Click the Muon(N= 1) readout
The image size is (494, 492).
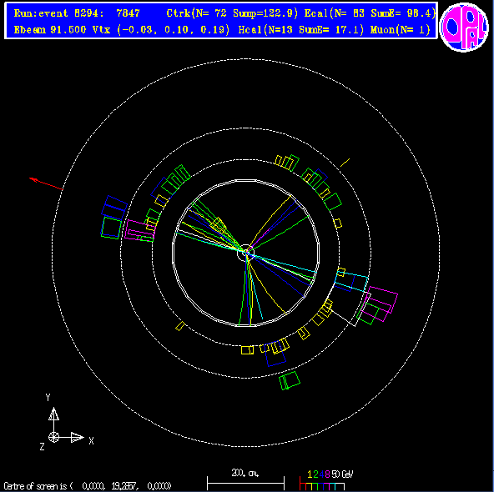401,30
